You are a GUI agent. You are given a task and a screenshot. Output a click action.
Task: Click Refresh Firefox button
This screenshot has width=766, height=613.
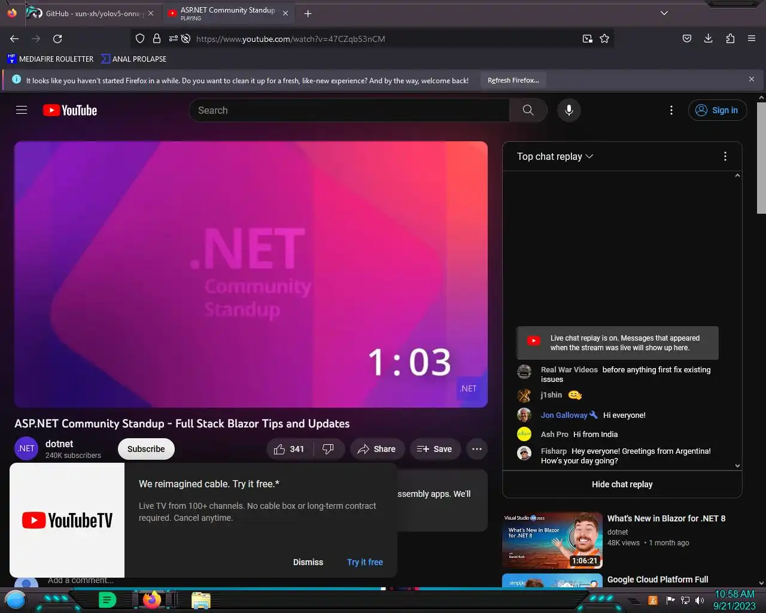coord(513,80)
